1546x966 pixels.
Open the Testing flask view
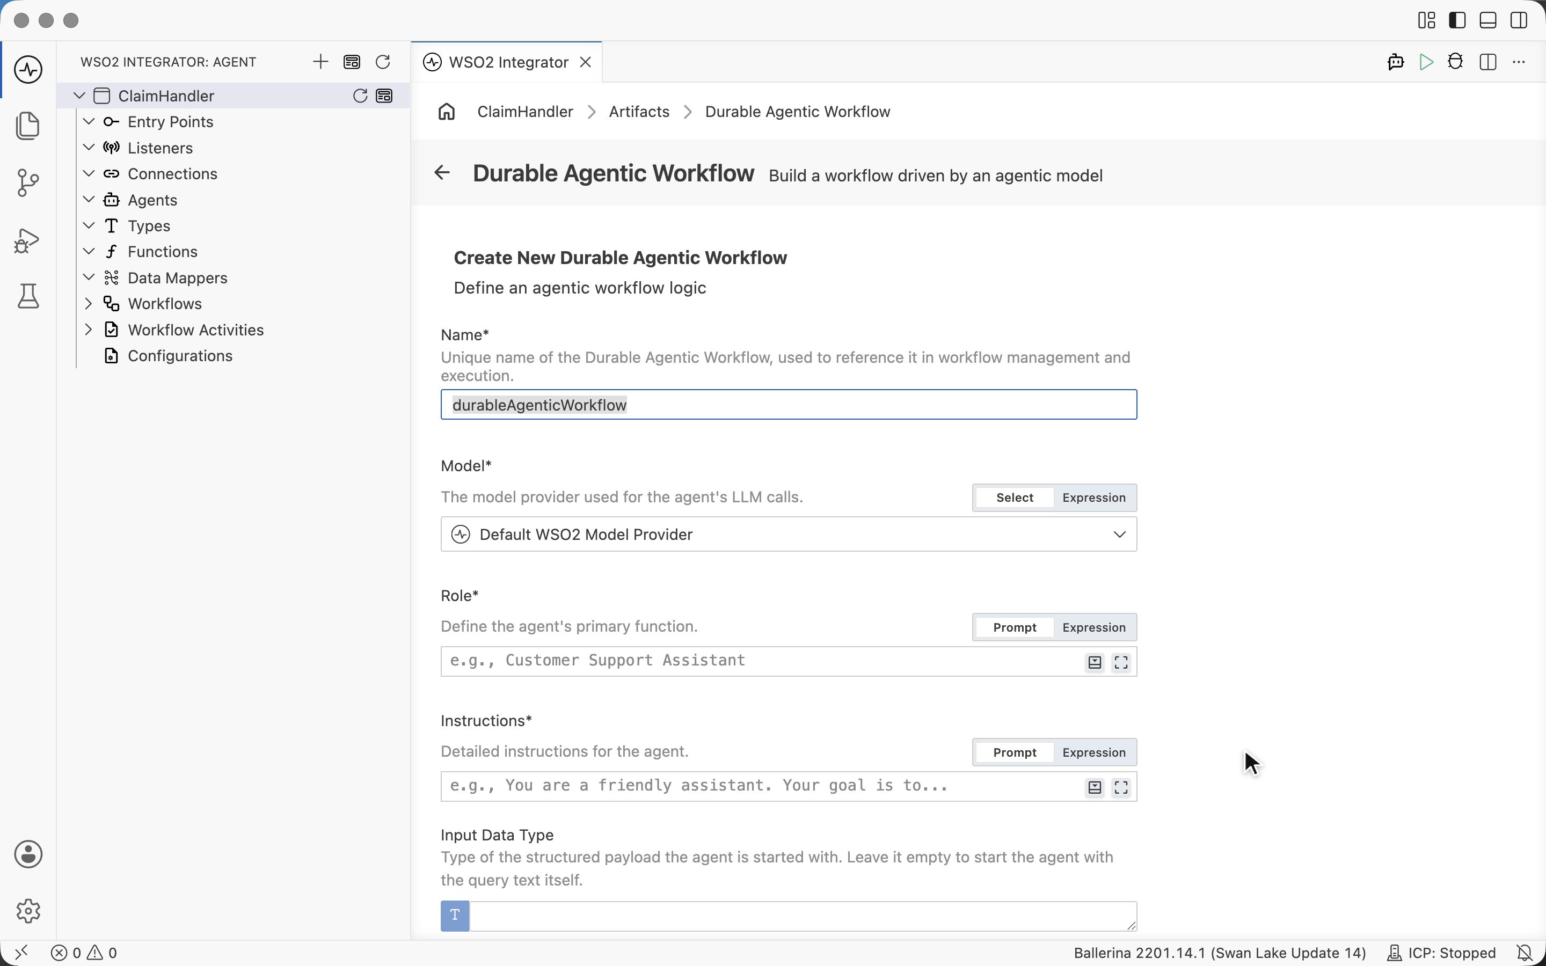click(28, 296)
